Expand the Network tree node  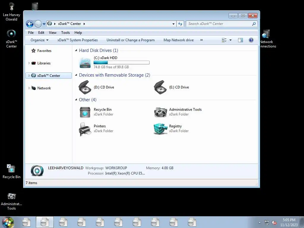pyautogui.click(x=29, y=88)
